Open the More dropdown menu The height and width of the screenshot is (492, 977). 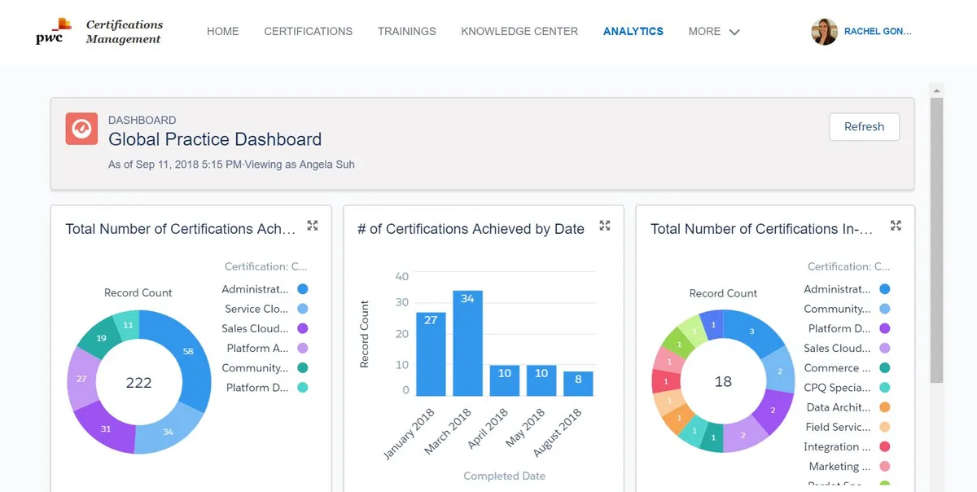(x=714, y=31)
